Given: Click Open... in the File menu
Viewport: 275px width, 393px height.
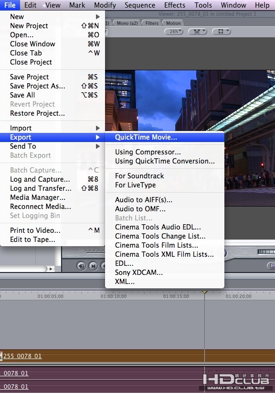Looking at the screenshot, I should point(53,35).
